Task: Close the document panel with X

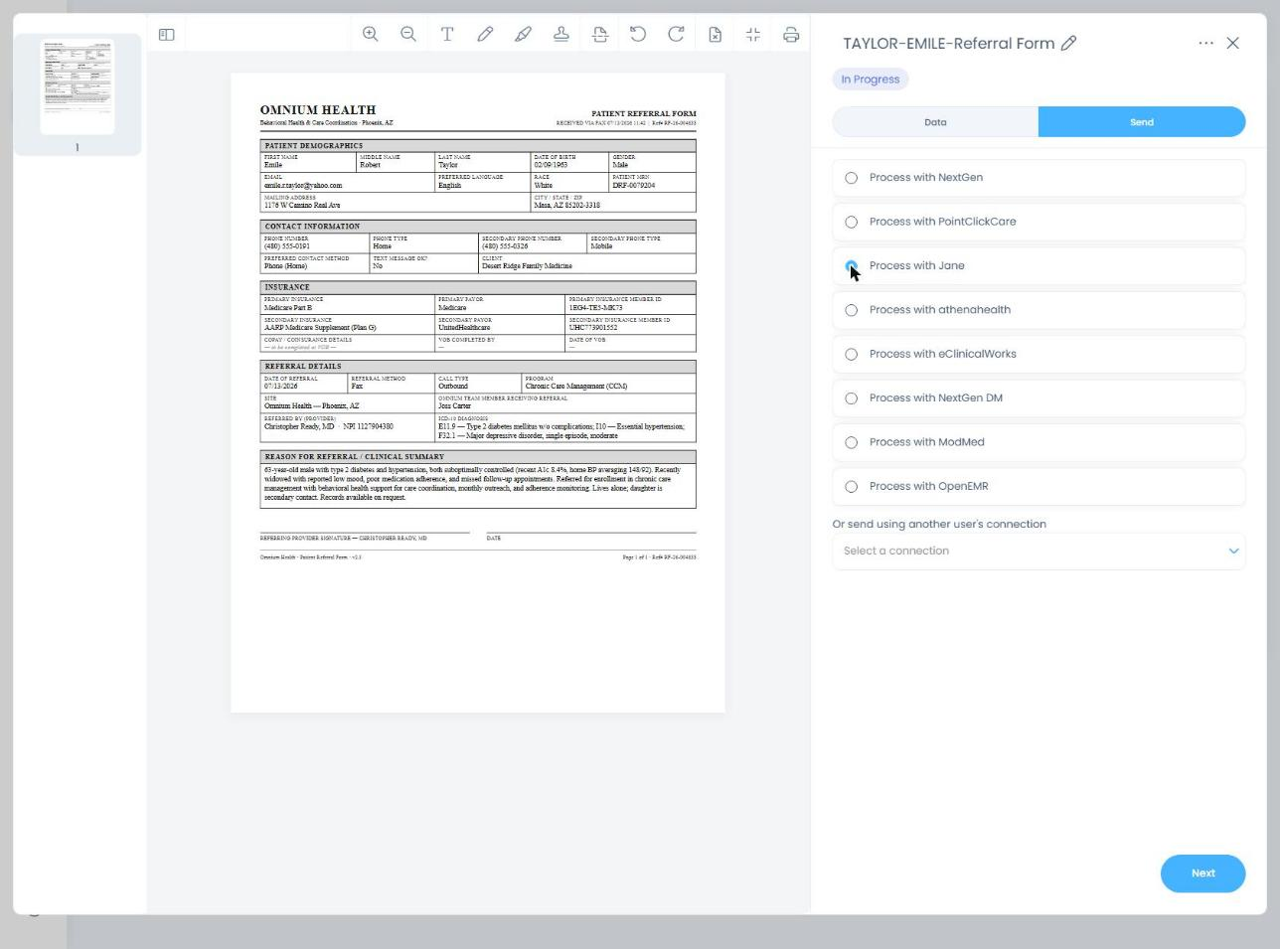Action: tap(1233, 43)
